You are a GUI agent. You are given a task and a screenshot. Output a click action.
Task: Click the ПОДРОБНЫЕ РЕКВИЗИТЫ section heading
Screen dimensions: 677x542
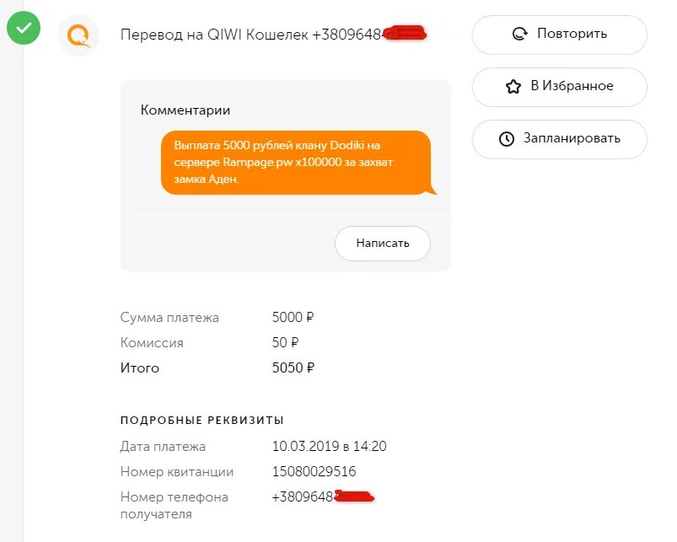[202, 420]
